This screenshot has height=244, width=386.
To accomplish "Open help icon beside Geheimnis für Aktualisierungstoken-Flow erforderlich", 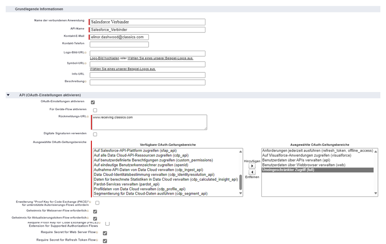I will 88,218.
